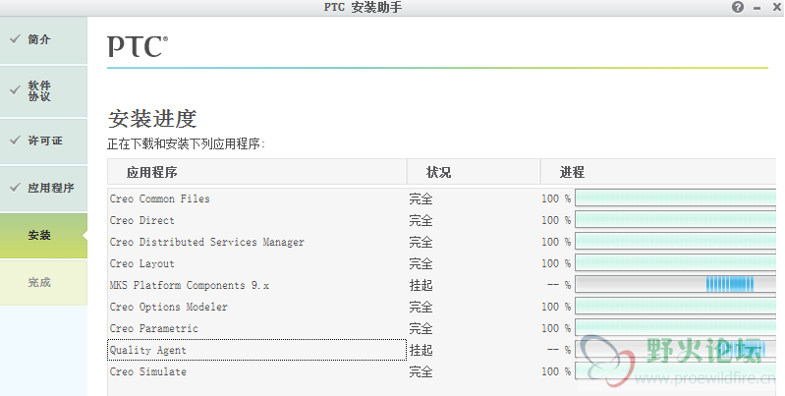Click the Creo Parametric progress bar
Screen dimensions: 785x396
(675, 327)
